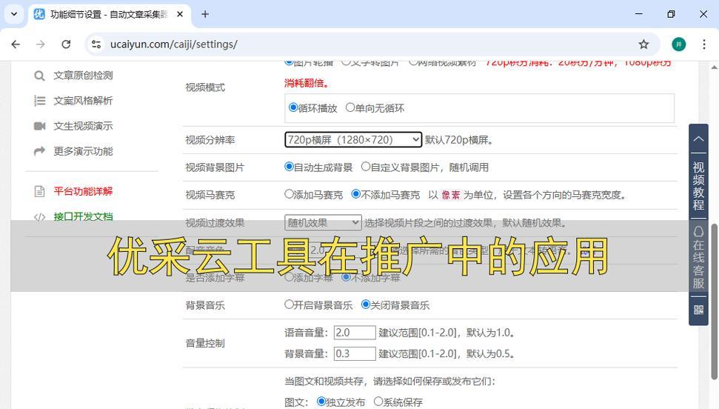Enable 开启背景音乐 radio option
719x409 pixels.
click(x=289, y=305)
